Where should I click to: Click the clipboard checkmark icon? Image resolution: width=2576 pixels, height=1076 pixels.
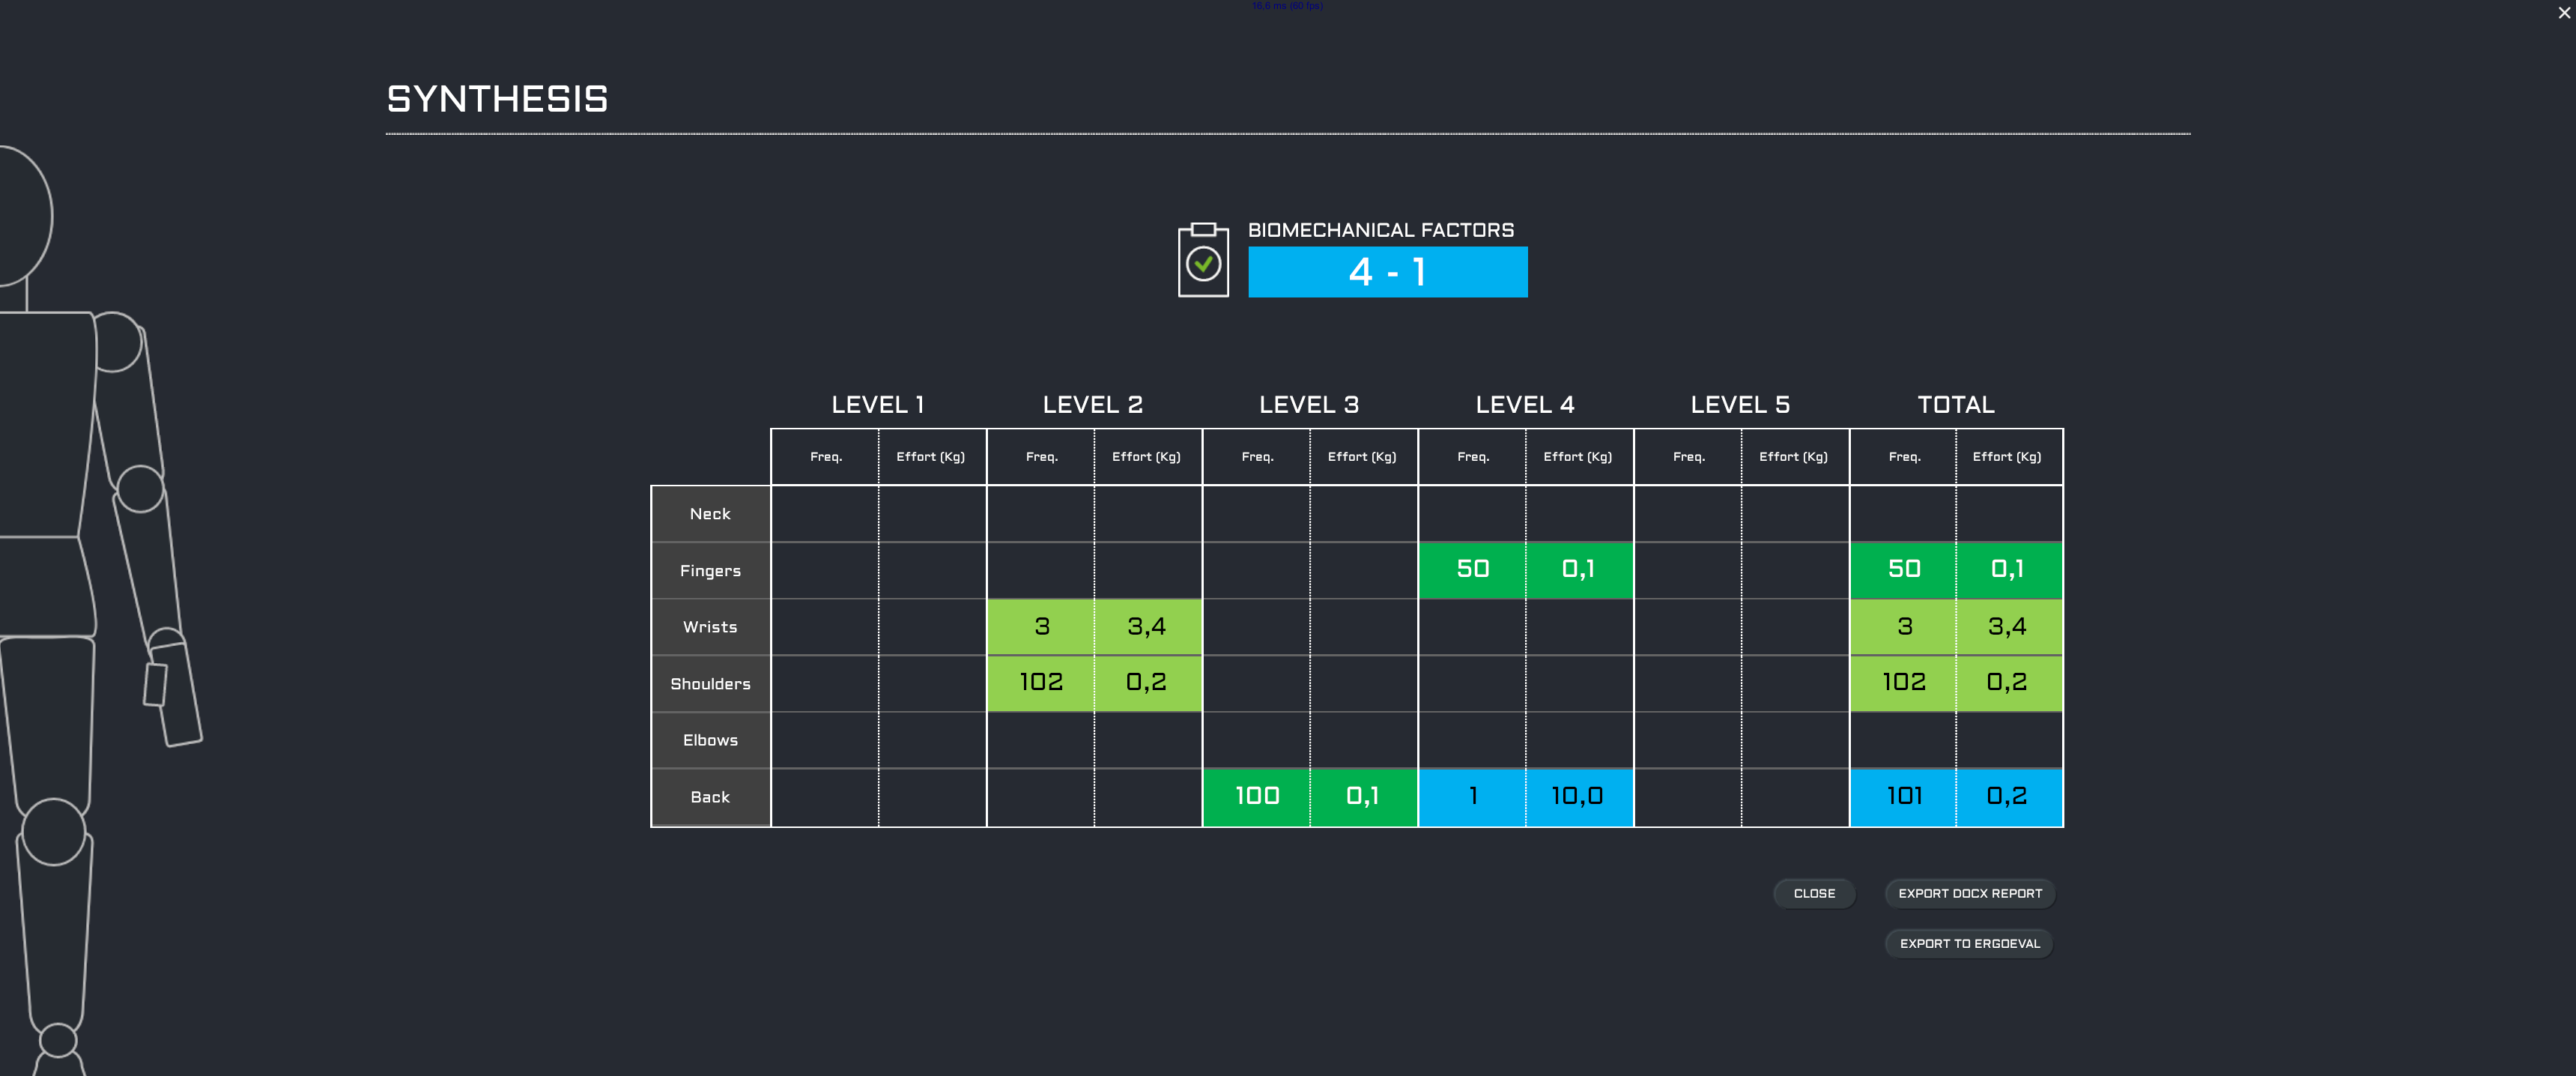click(1203, 261)
